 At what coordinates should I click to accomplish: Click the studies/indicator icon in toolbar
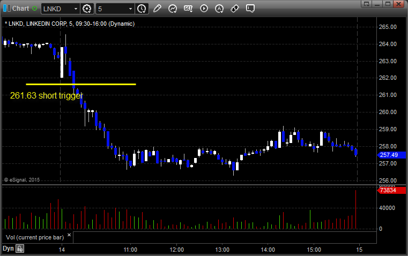(173, 9)
